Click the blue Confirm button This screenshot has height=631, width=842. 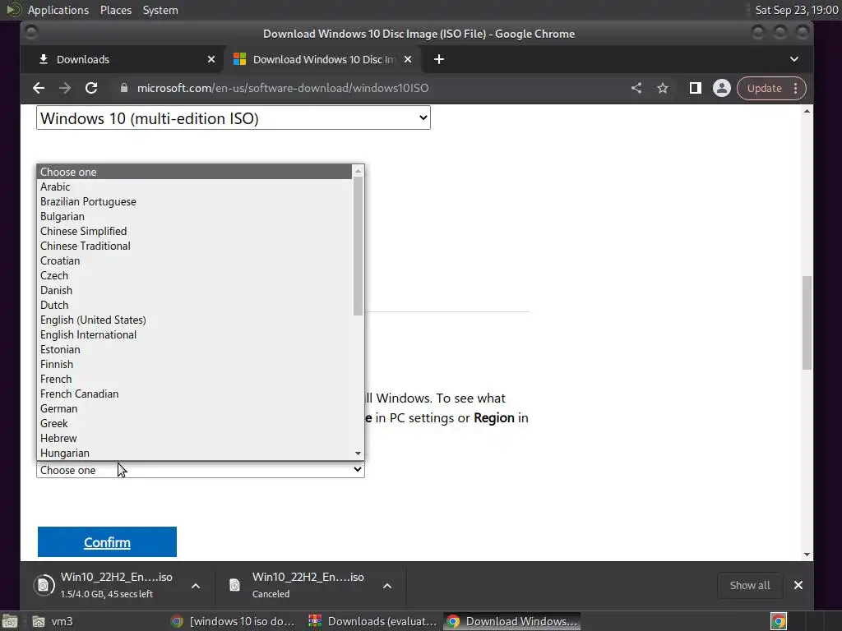pyautogui.click(x=107, y=542)
